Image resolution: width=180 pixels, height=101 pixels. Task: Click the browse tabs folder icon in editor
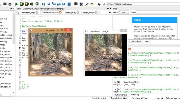tap(18, 12)
